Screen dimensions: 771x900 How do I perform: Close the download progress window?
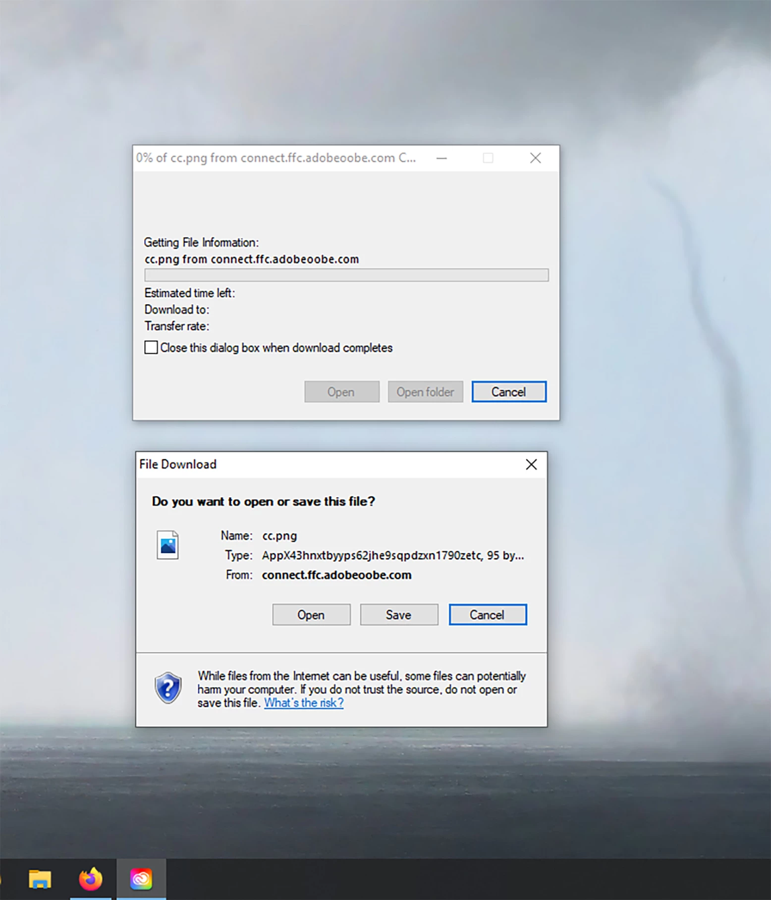[535, 158]
